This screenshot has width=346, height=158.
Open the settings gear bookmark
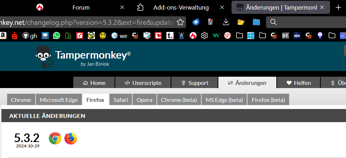(x=204, y=36)
